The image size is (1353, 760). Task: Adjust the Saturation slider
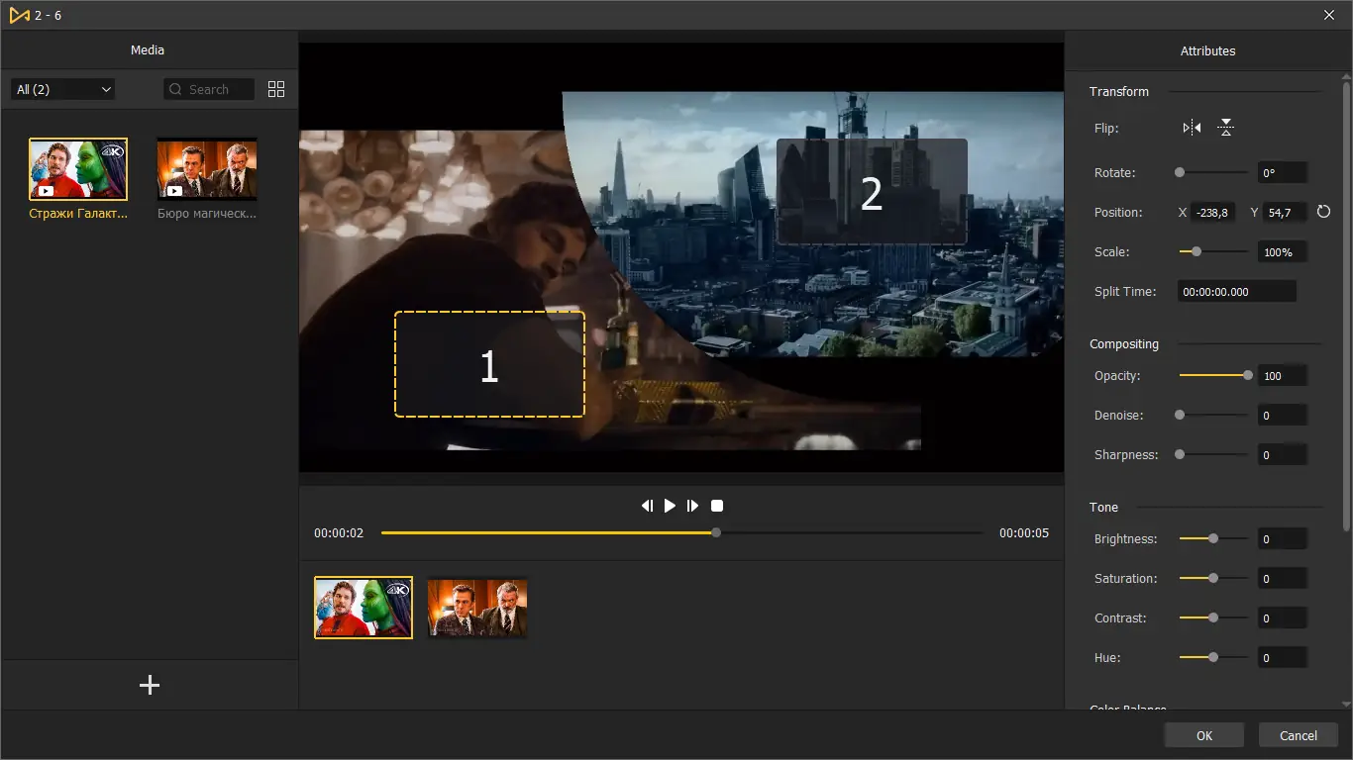click(1213, 578)
